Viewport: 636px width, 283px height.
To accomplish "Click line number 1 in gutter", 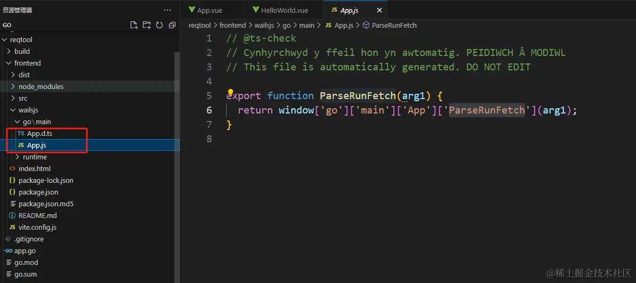I will pyautogui.click(x=209, y=38).
